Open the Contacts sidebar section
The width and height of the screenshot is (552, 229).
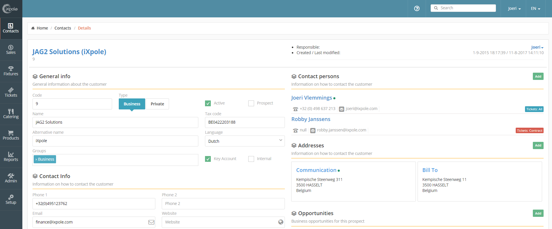coord(11,28)
